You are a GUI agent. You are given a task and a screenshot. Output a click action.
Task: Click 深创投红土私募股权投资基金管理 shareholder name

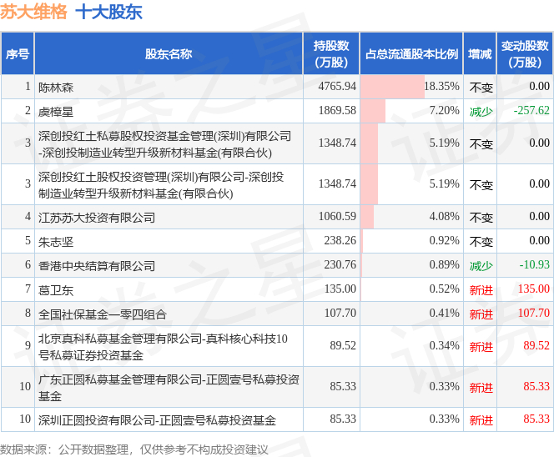coord(164,144)
